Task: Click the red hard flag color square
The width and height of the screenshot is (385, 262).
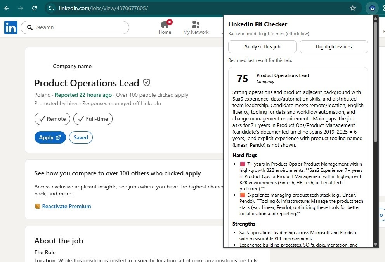Action: tap(243, 164)
